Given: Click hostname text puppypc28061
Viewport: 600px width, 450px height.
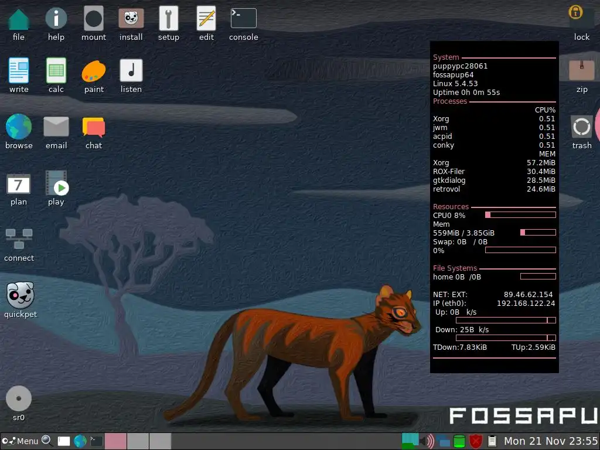Looking at the screenshot, I should click(x=461, y=66).
